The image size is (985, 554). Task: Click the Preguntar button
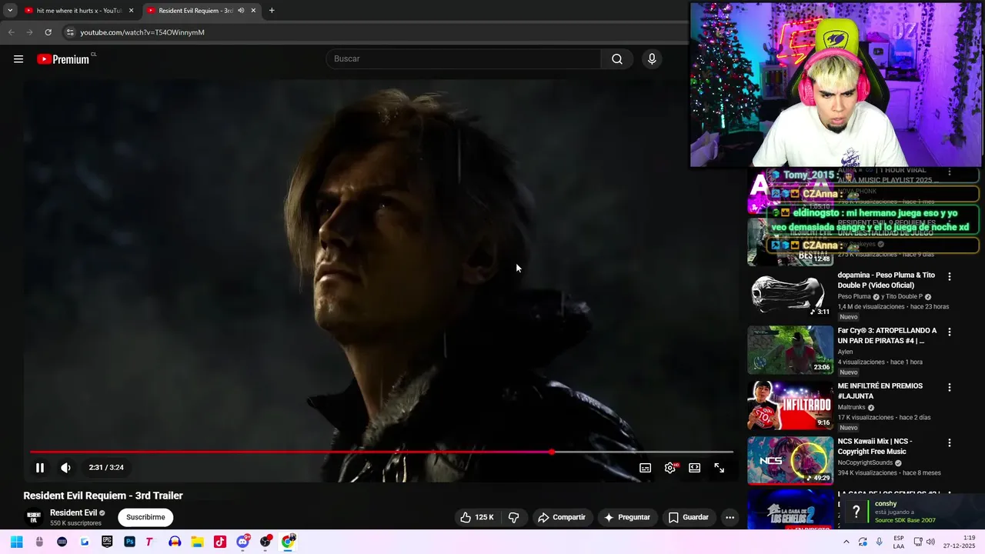[x=627, y=517]
